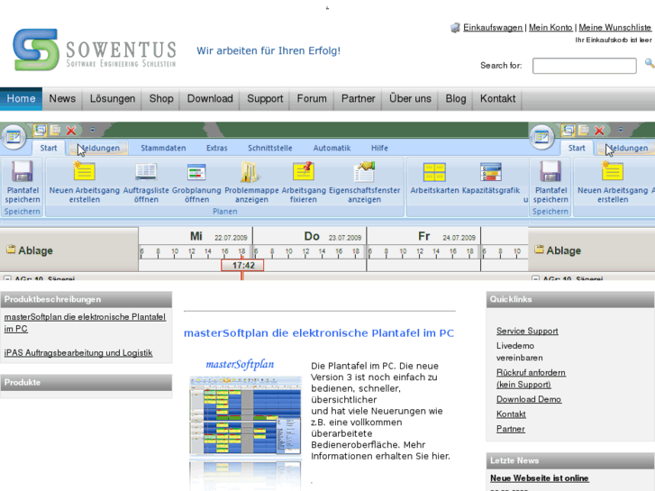Image resolution: width=655 pixels, height=491 pixels.
Task: Open Über uns in the navigation bar
Action: (x=410, y=98)
